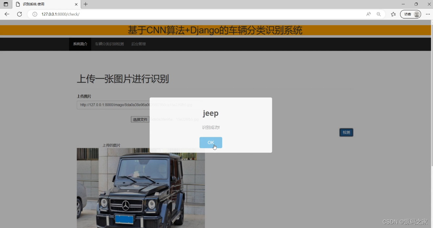Activate the read aloud icon
This screenshot has width=433, height=228.
pyautogui.click(x=369, y=14)
